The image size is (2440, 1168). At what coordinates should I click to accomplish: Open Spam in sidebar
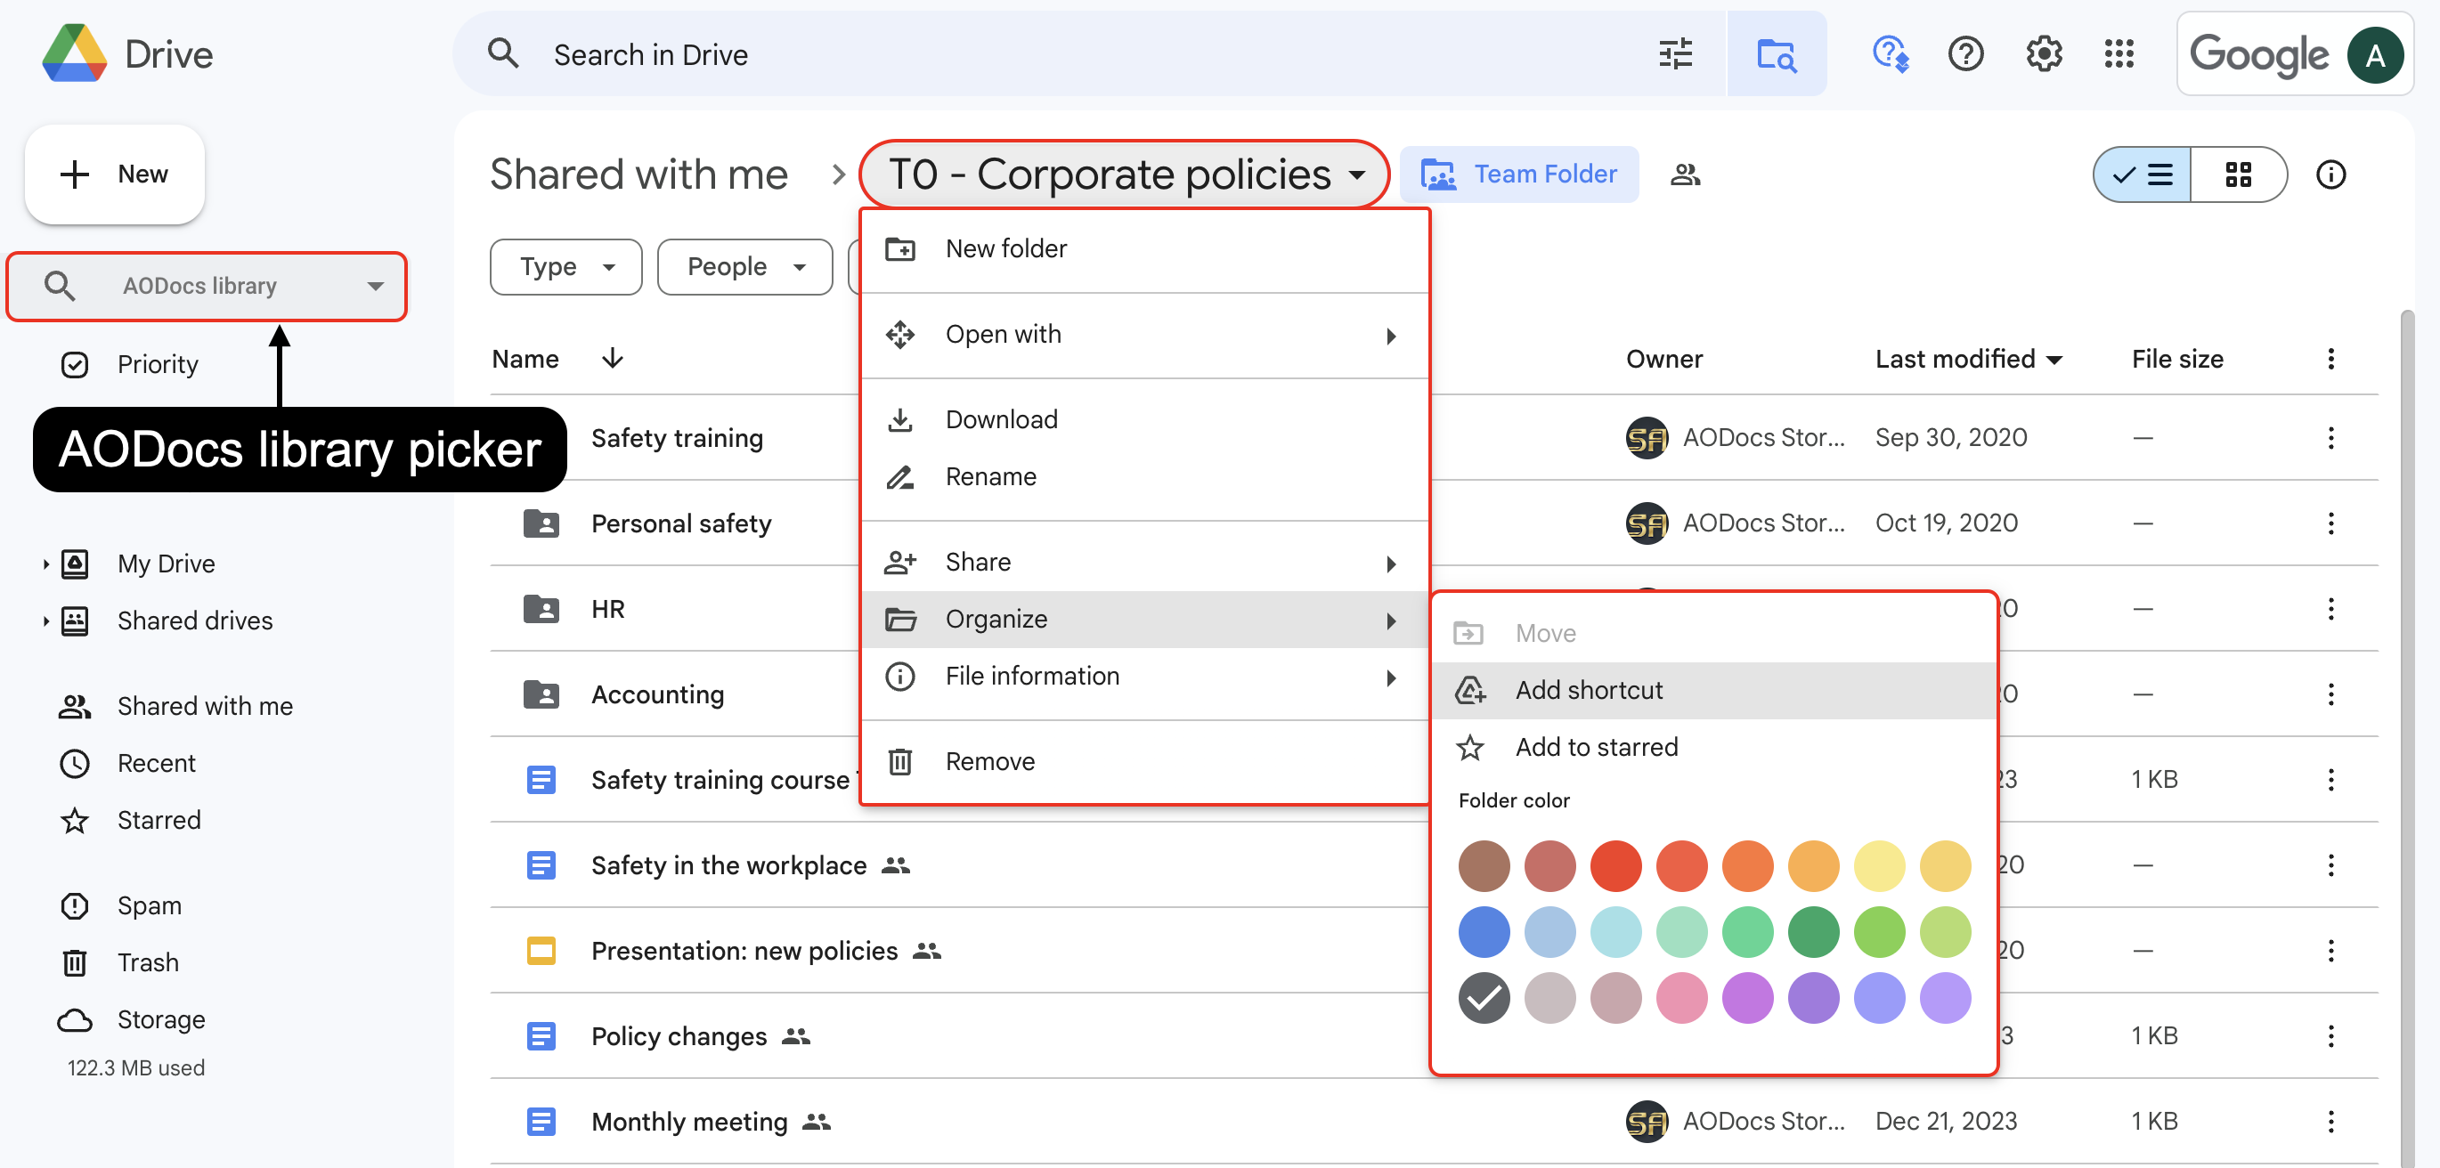coord(150,905)
